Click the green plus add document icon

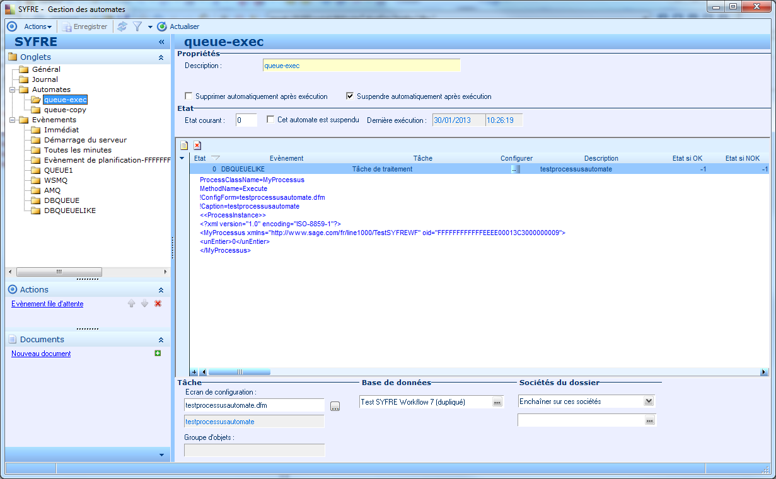[158, 353]
